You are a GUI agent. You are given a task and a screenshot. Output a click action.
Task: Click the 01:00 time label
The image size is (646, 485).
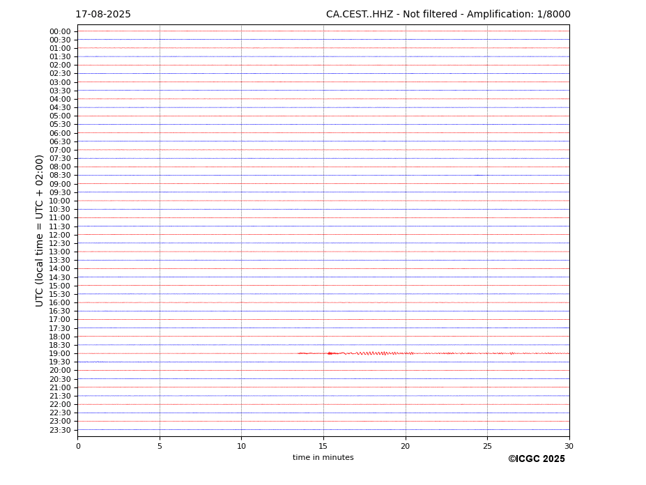(60, 49)
